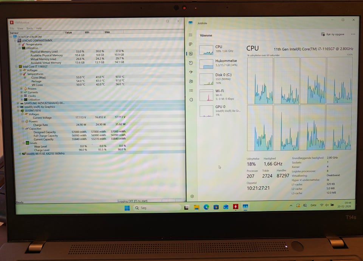The width and height of the screenshot is (363, 261).
Task: Click muted volume icon in system tray
Action: tap(327, 205)
